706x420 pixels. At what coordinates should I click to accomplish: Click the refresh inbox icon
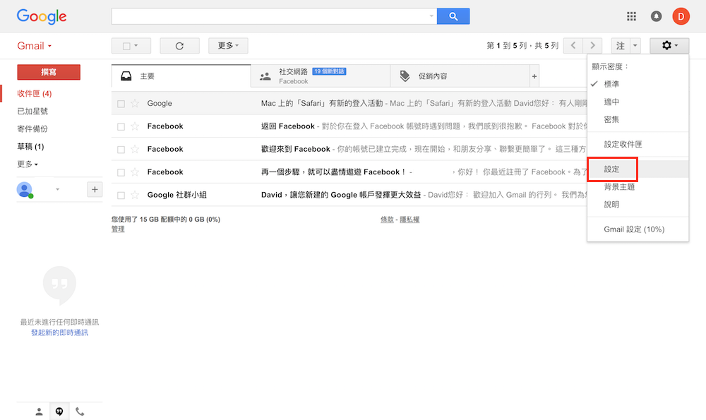click(179, 46)
